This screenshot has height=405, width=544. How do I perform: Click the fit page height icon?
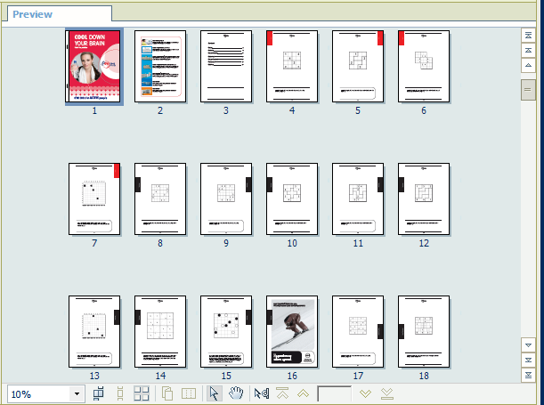[x=120, y=393]
